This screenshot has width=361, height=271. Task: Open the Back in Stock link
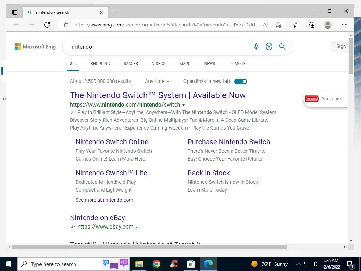pos(209,173)
